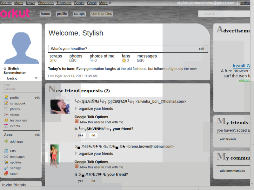Screen dimensions: 254x190
Task: Click edit next to the profile sidebar link
Action: tap(37, 97)
